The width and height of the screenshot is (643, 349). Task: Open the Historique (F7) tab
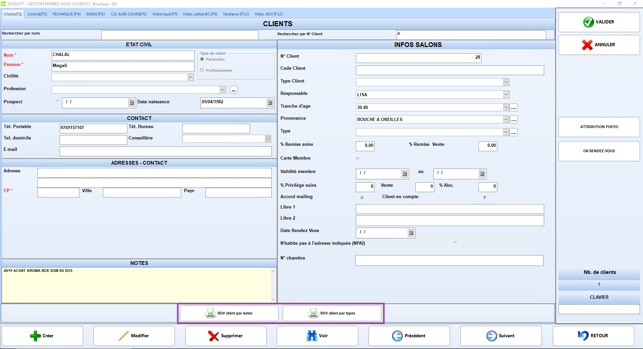click(x=165, y=14)
